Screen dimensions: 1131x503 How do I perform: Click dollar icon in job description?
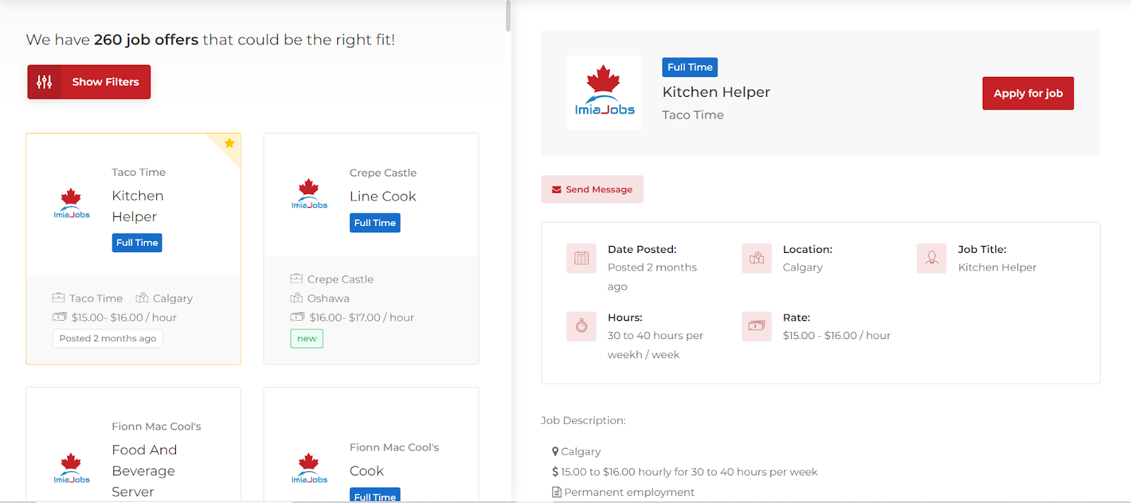tap(556, 472)
